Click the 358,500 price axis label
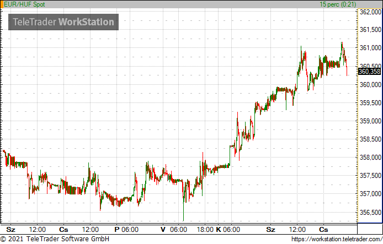 pyautogui.click(x=370, y=139)
